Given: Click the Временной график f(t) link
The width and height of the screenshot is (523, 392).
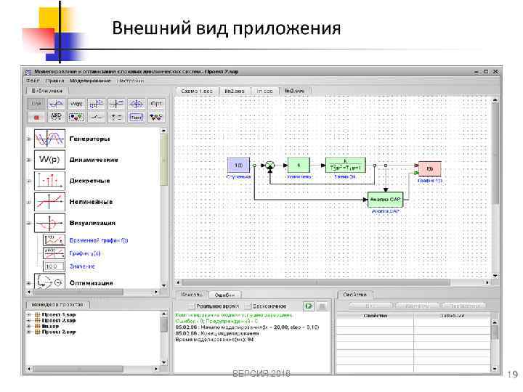Looking at the screenshot, I should pos(99,240).
